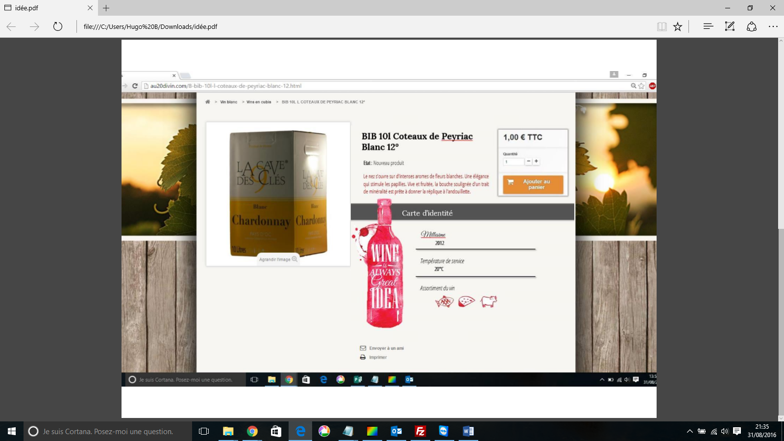Open the Windows Start menu
The height and width of the screenshot is (441, 784).
pyautogui.click(x=12, y=431)
